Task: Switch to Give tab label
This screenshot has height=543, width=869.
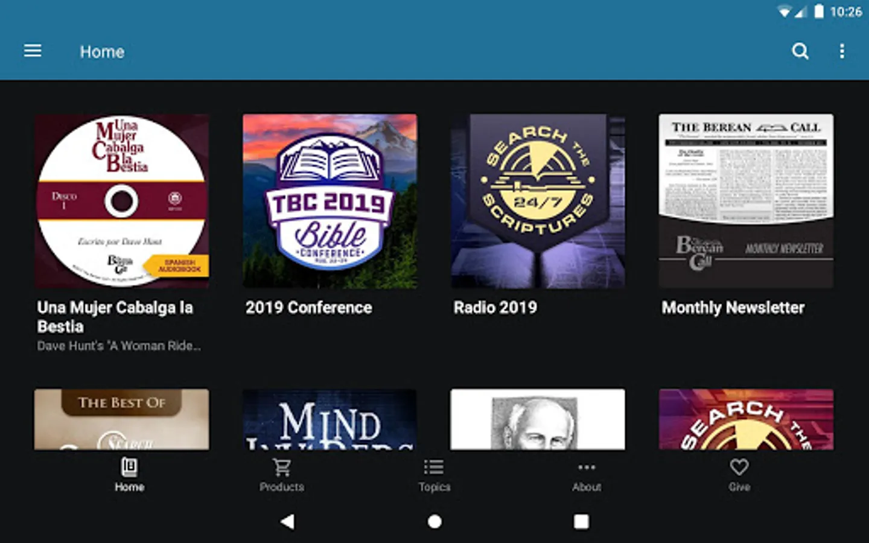Action: pos(739,487)
